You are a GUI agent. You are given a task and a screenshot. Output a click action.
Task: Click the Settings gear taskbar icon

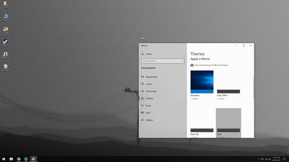(x=33, y=159)
